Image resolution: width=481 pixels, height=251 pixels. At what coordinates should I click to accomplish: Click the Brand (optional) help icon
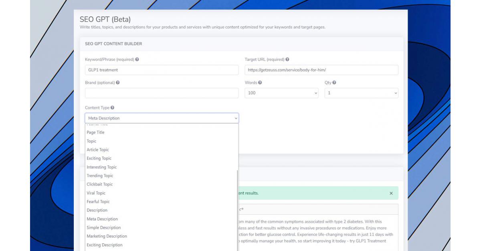[117, 83]
